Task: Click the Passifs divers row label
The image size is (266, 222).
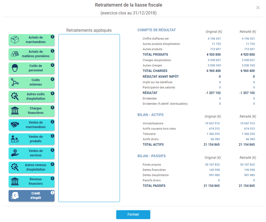Action: tap(151, 180)
